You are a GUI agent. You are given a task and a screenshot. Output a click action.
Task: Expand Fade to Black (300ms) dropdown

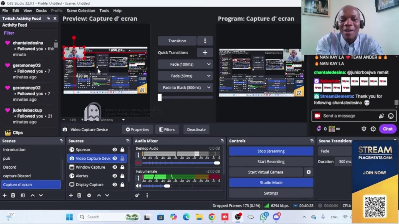(x=209, y=87)
